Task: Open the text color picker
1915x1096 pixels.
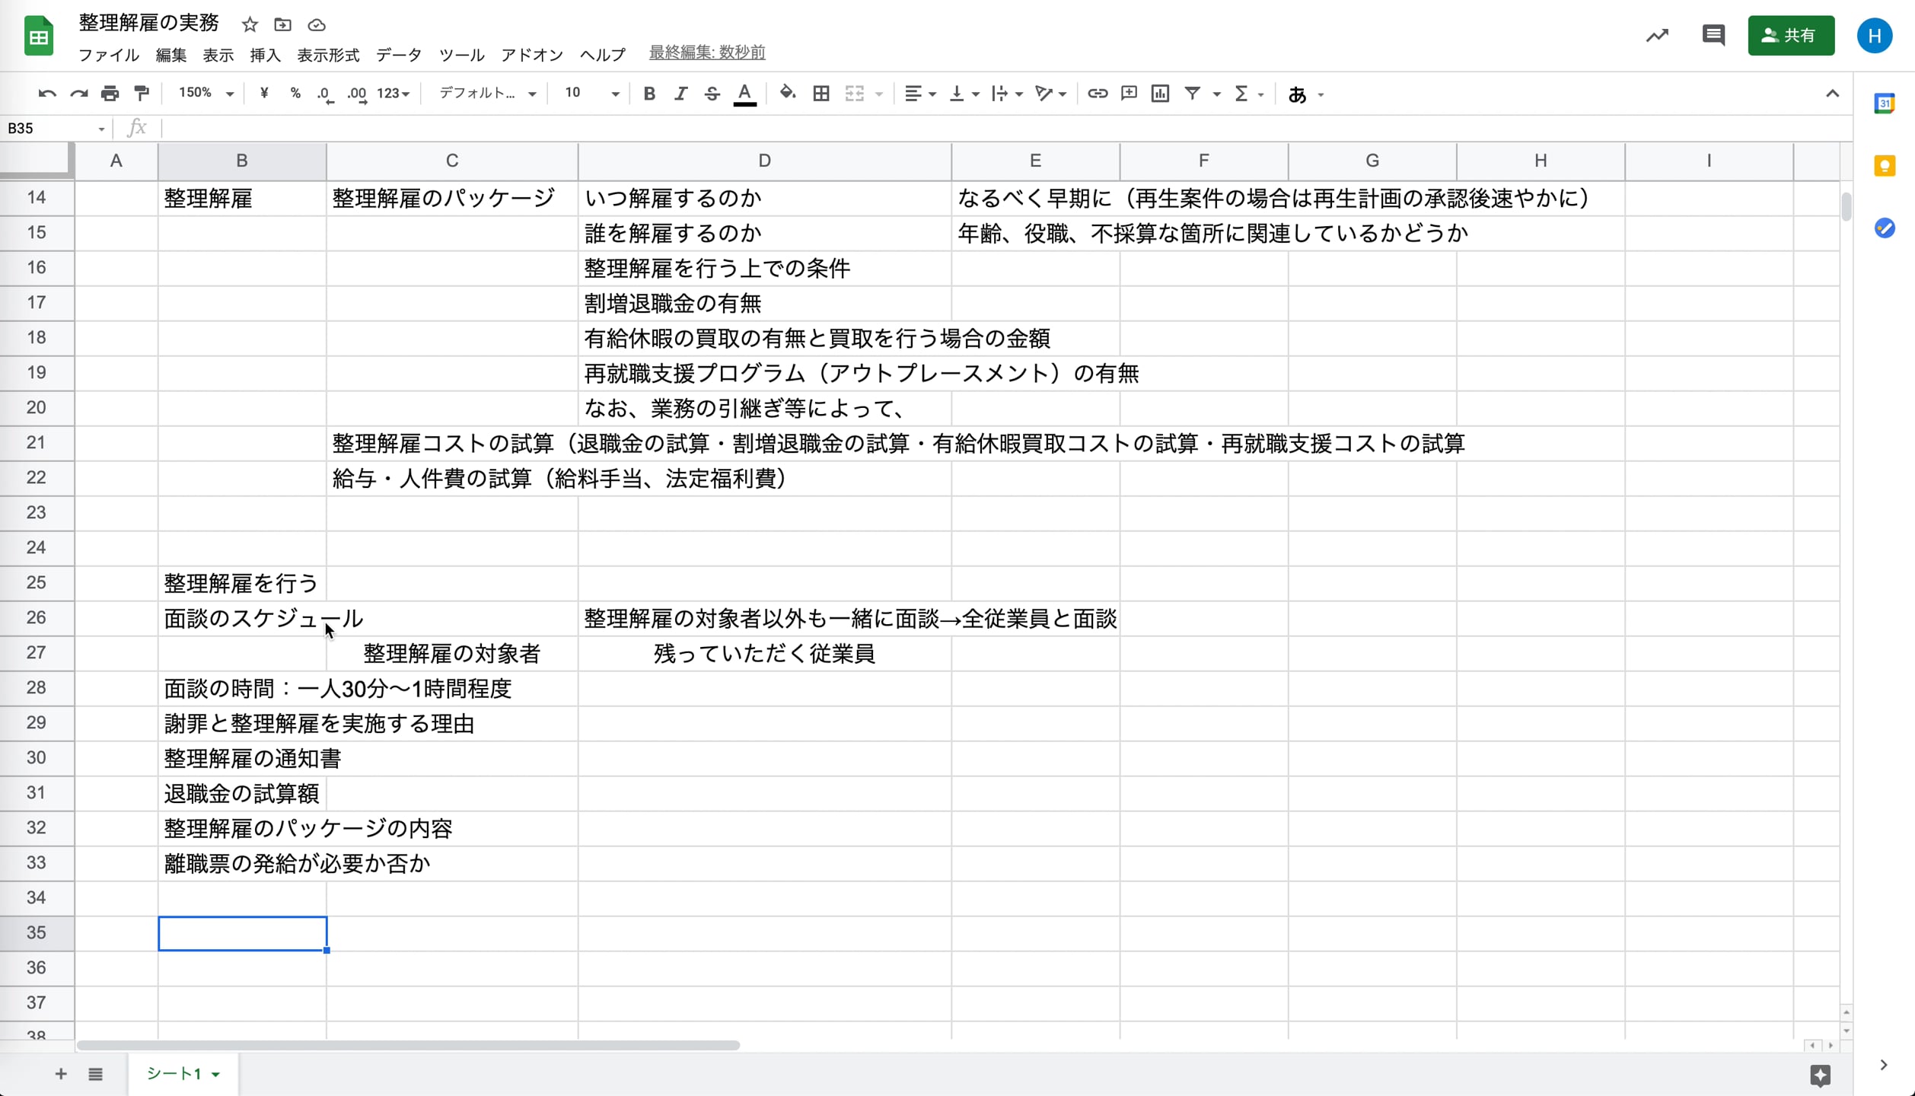Action: 744,93
